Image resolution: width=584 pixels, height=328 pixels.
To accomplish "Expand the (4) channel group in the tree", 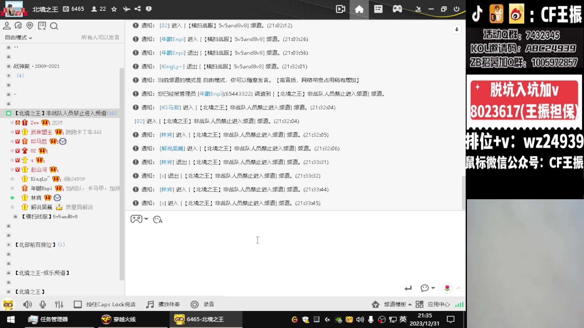I will [8, 75].
